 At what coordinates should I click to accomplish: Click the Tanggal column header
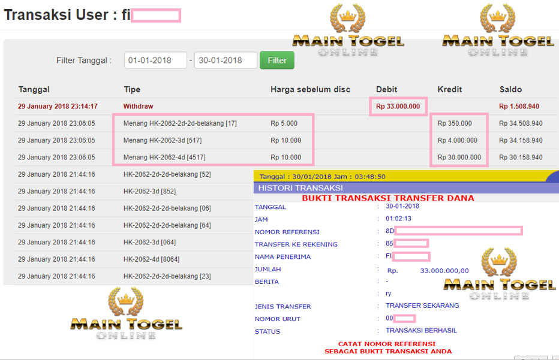[34, 89]
